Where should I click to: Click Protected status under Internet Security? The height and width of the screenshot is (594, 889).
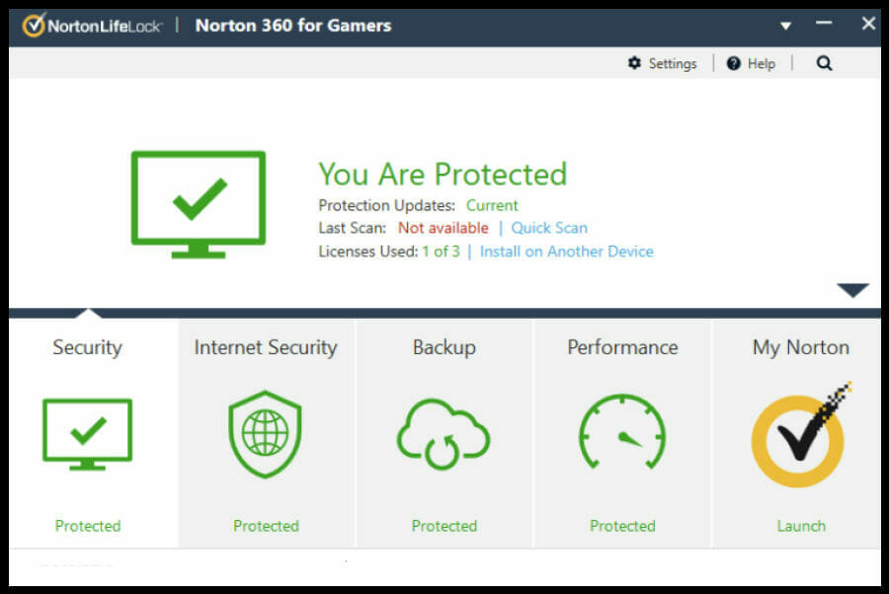(x=266, y=526)
